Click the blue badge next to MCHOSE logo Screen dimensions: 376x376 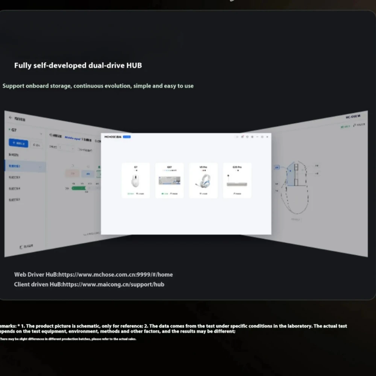point(127,137)
